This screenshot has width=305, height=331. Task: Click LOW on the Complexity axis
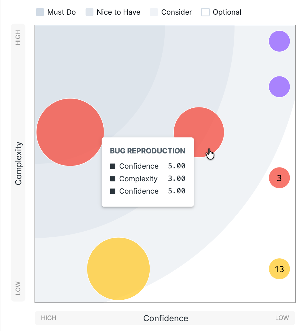point(18,288)
